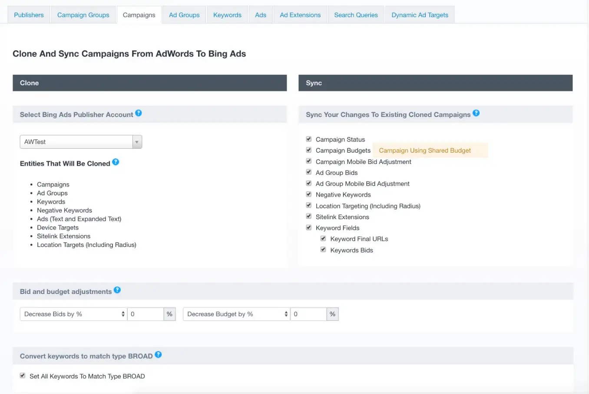
Task: Expand the Decrease Bids by % dropdown
Action: pyautogui.click(x=73, y=314)
